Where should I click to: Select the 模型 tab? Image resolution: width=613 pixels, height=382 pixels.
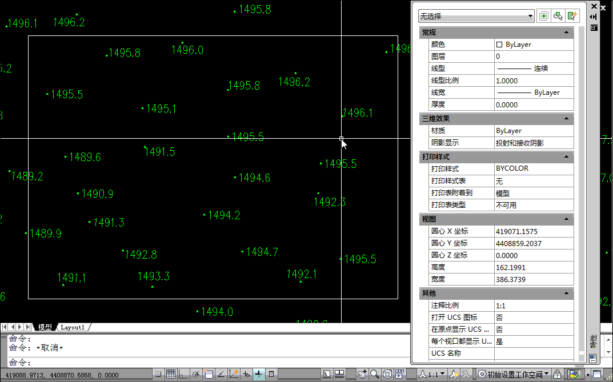click(45, 327)
